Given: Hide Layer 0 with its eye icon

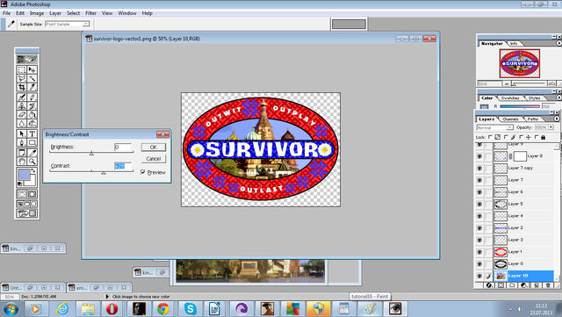Looking at the screenshot, I should point(479,264).
